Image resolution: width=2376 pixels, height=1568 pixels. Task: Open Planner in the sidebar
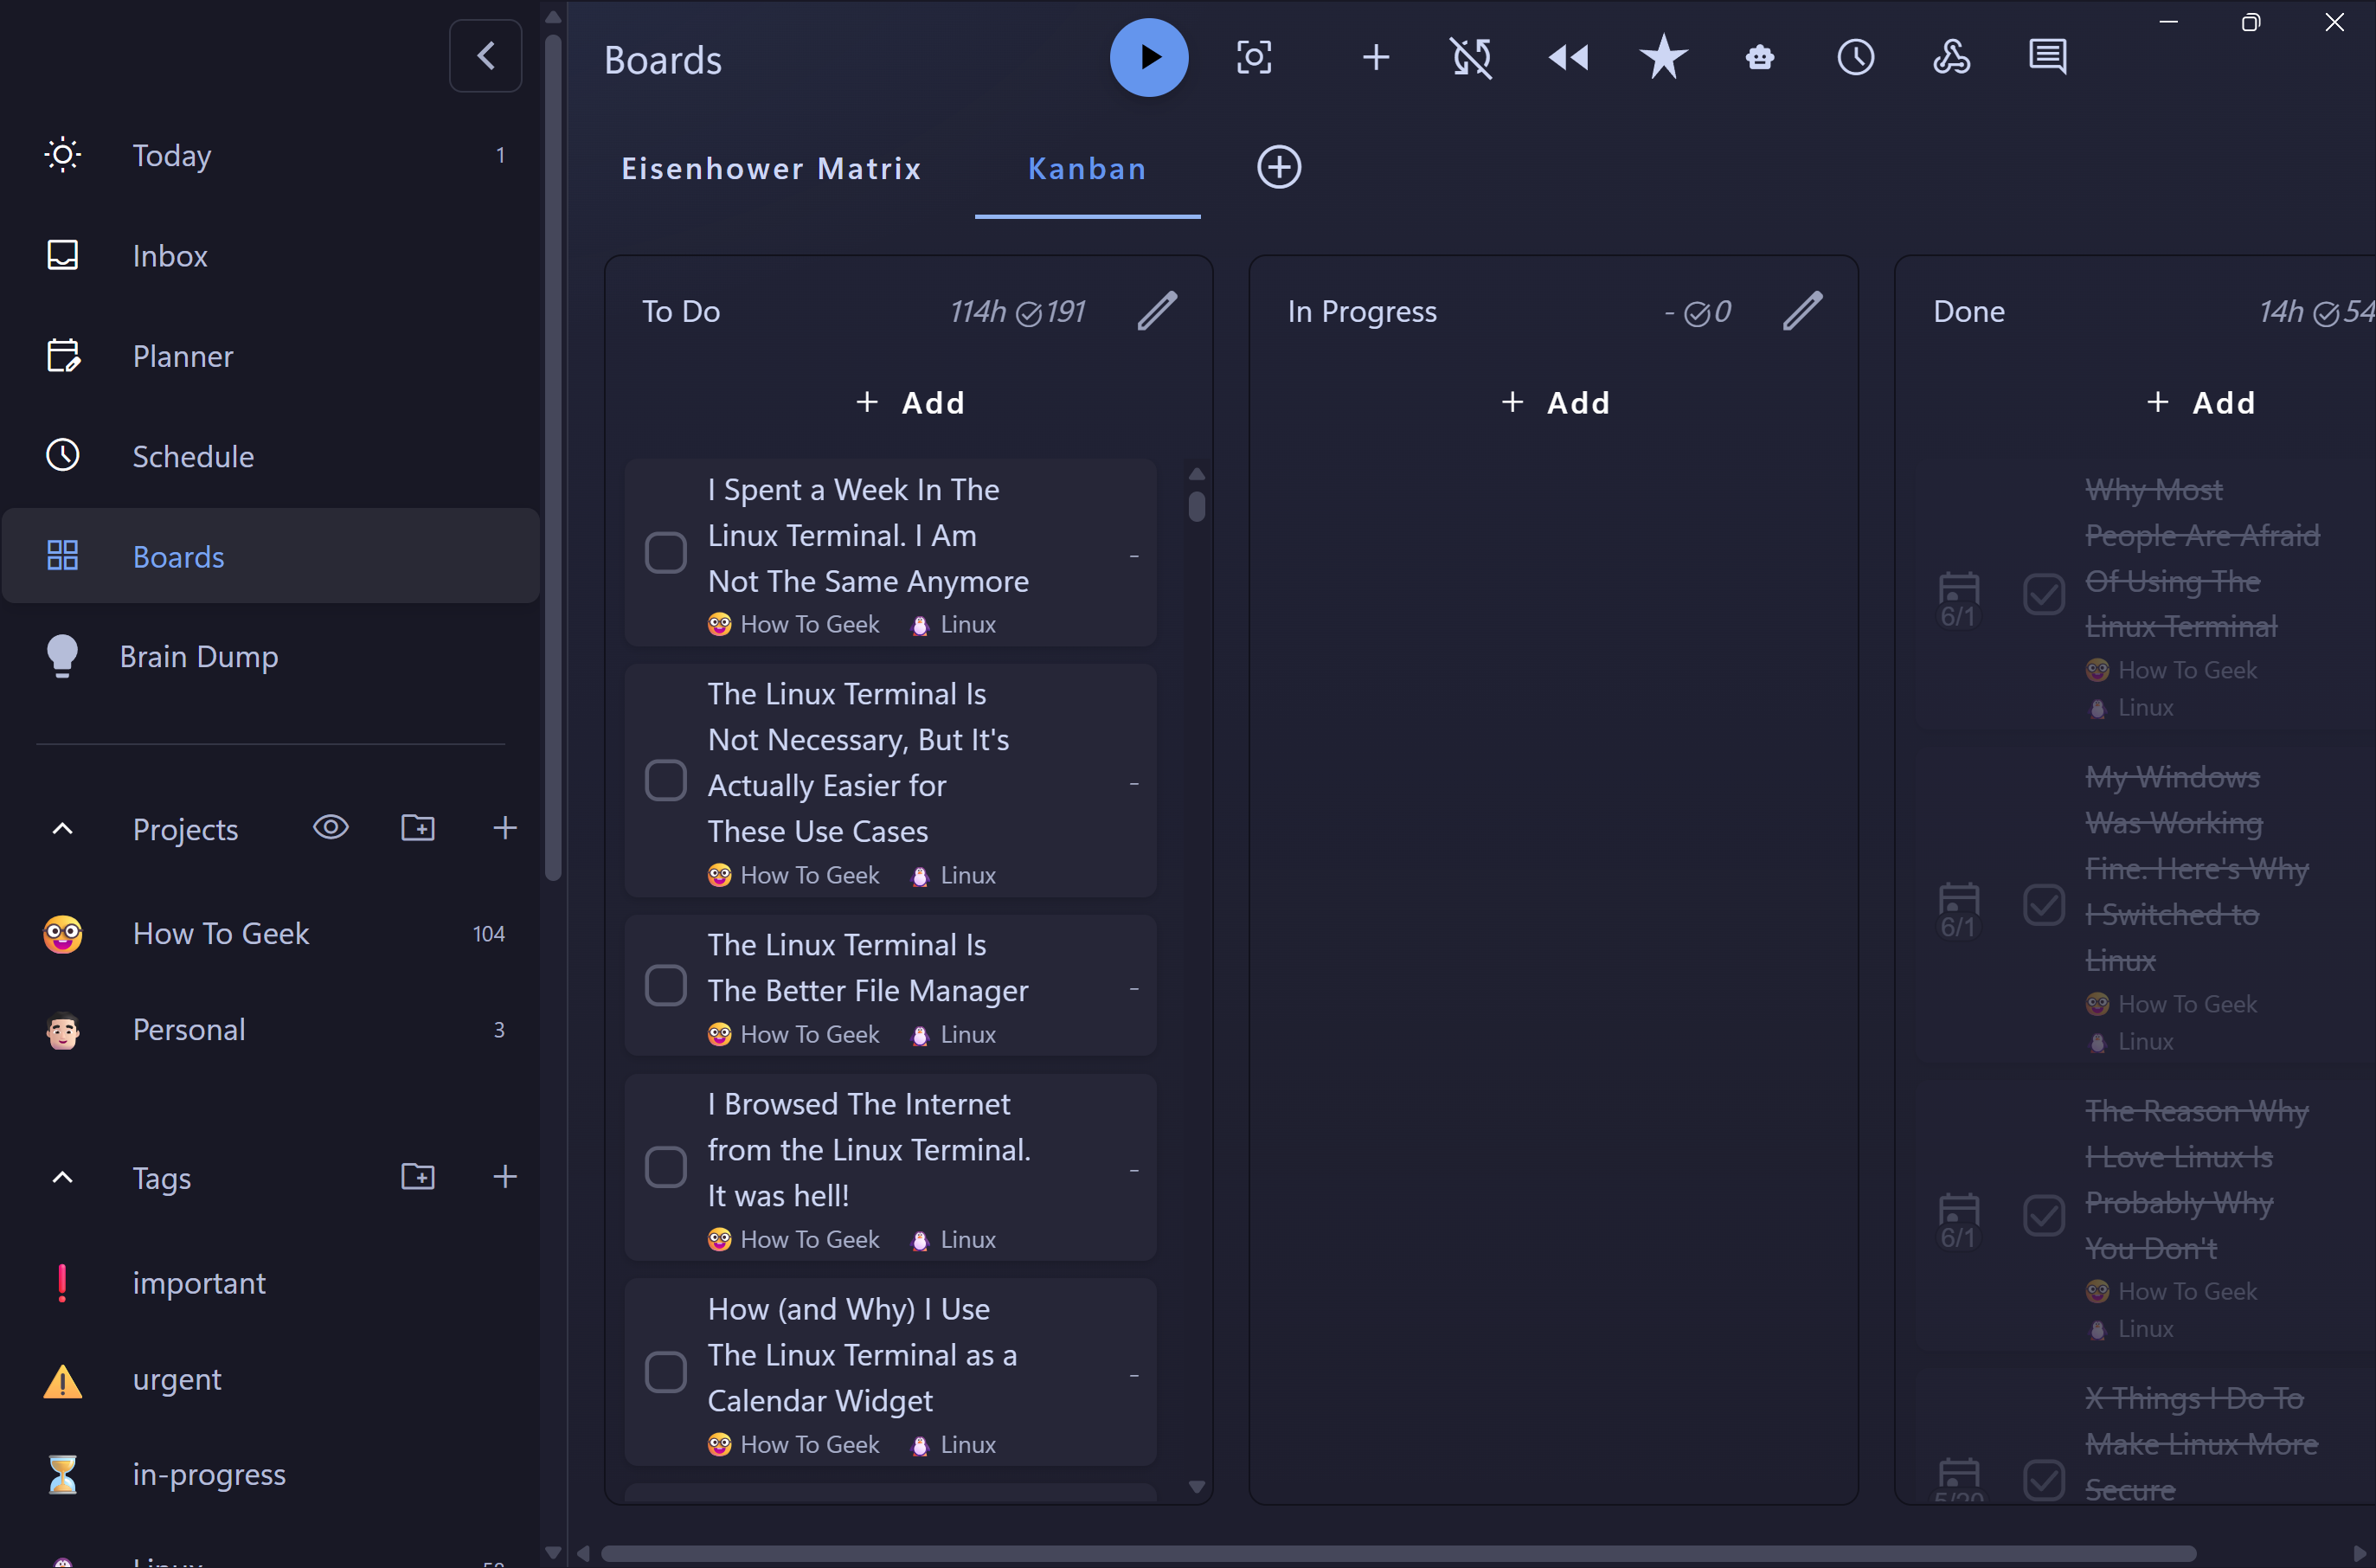271,356
